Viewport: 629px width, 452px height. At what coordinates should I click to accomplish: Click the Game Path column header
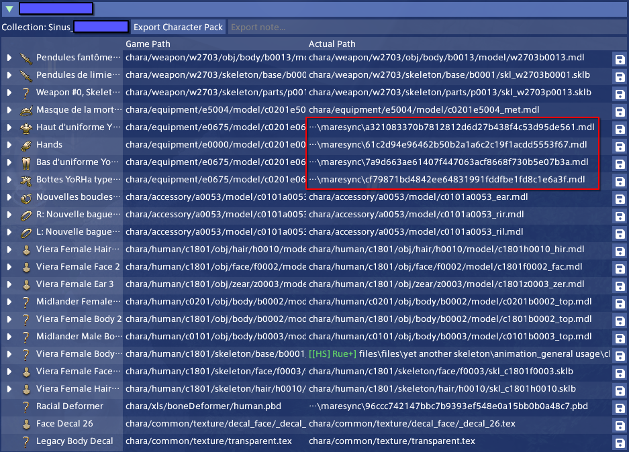tap(148, 44)
